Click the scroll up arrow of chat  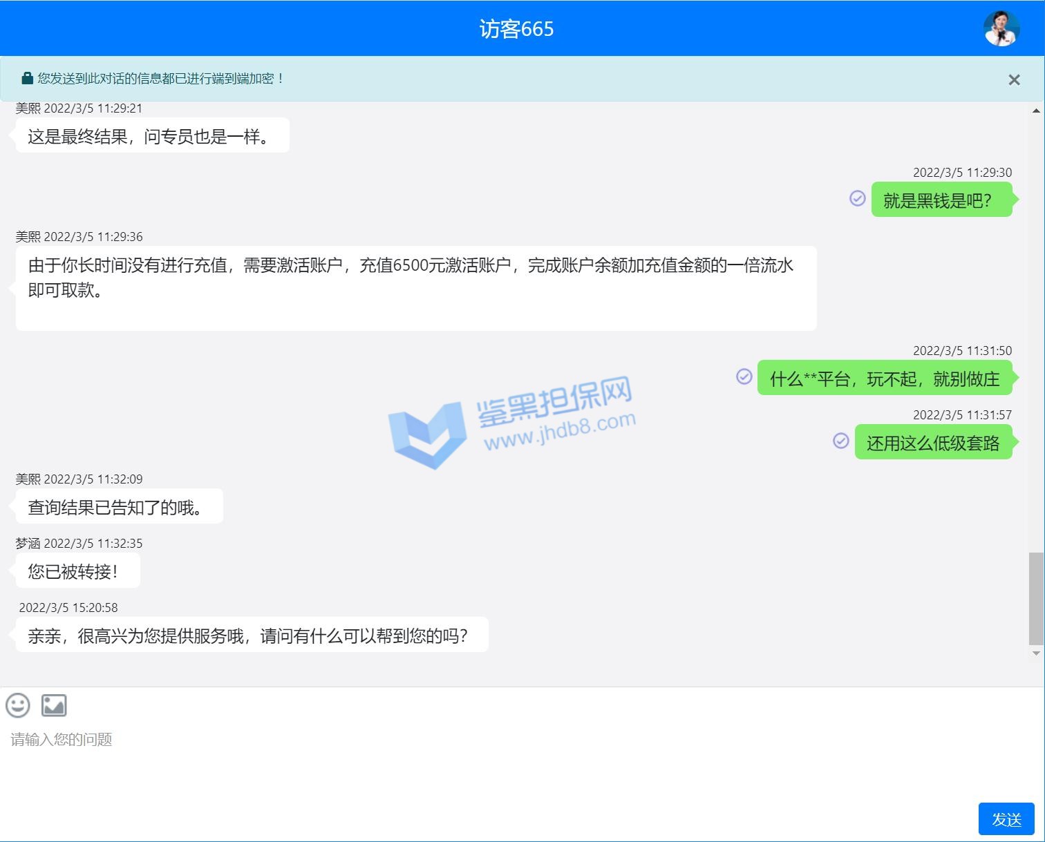pyautogui.click(x=1036, y=111)
